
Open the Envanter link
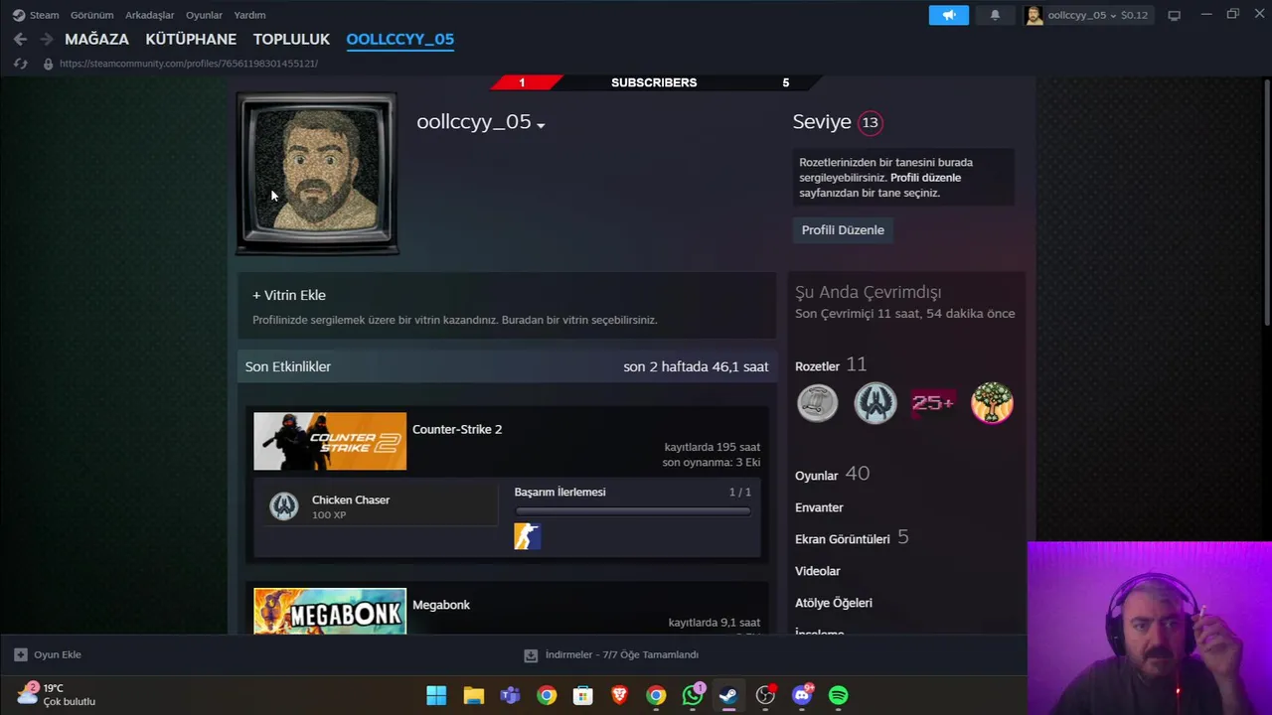click(x=819, y=507)
